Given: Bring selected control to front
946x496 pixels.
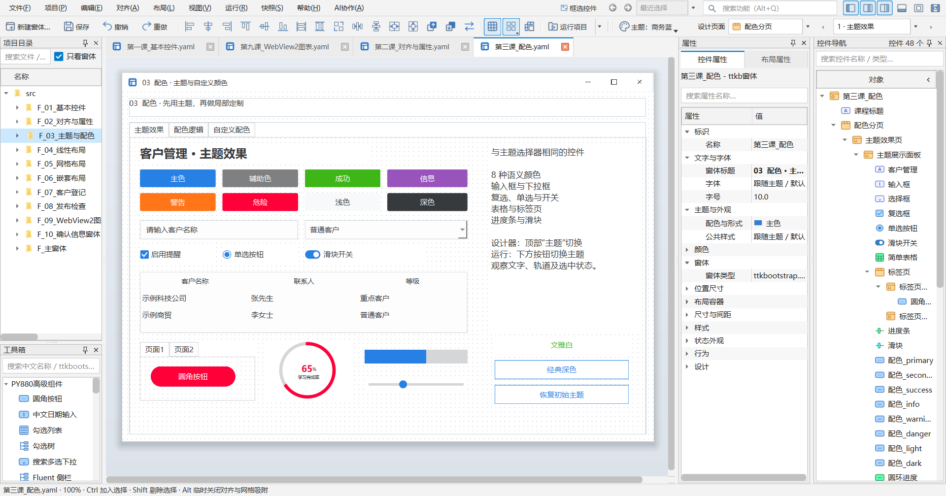Looking at the screenshot, I should pyautogui.click(x=432, y=27).
